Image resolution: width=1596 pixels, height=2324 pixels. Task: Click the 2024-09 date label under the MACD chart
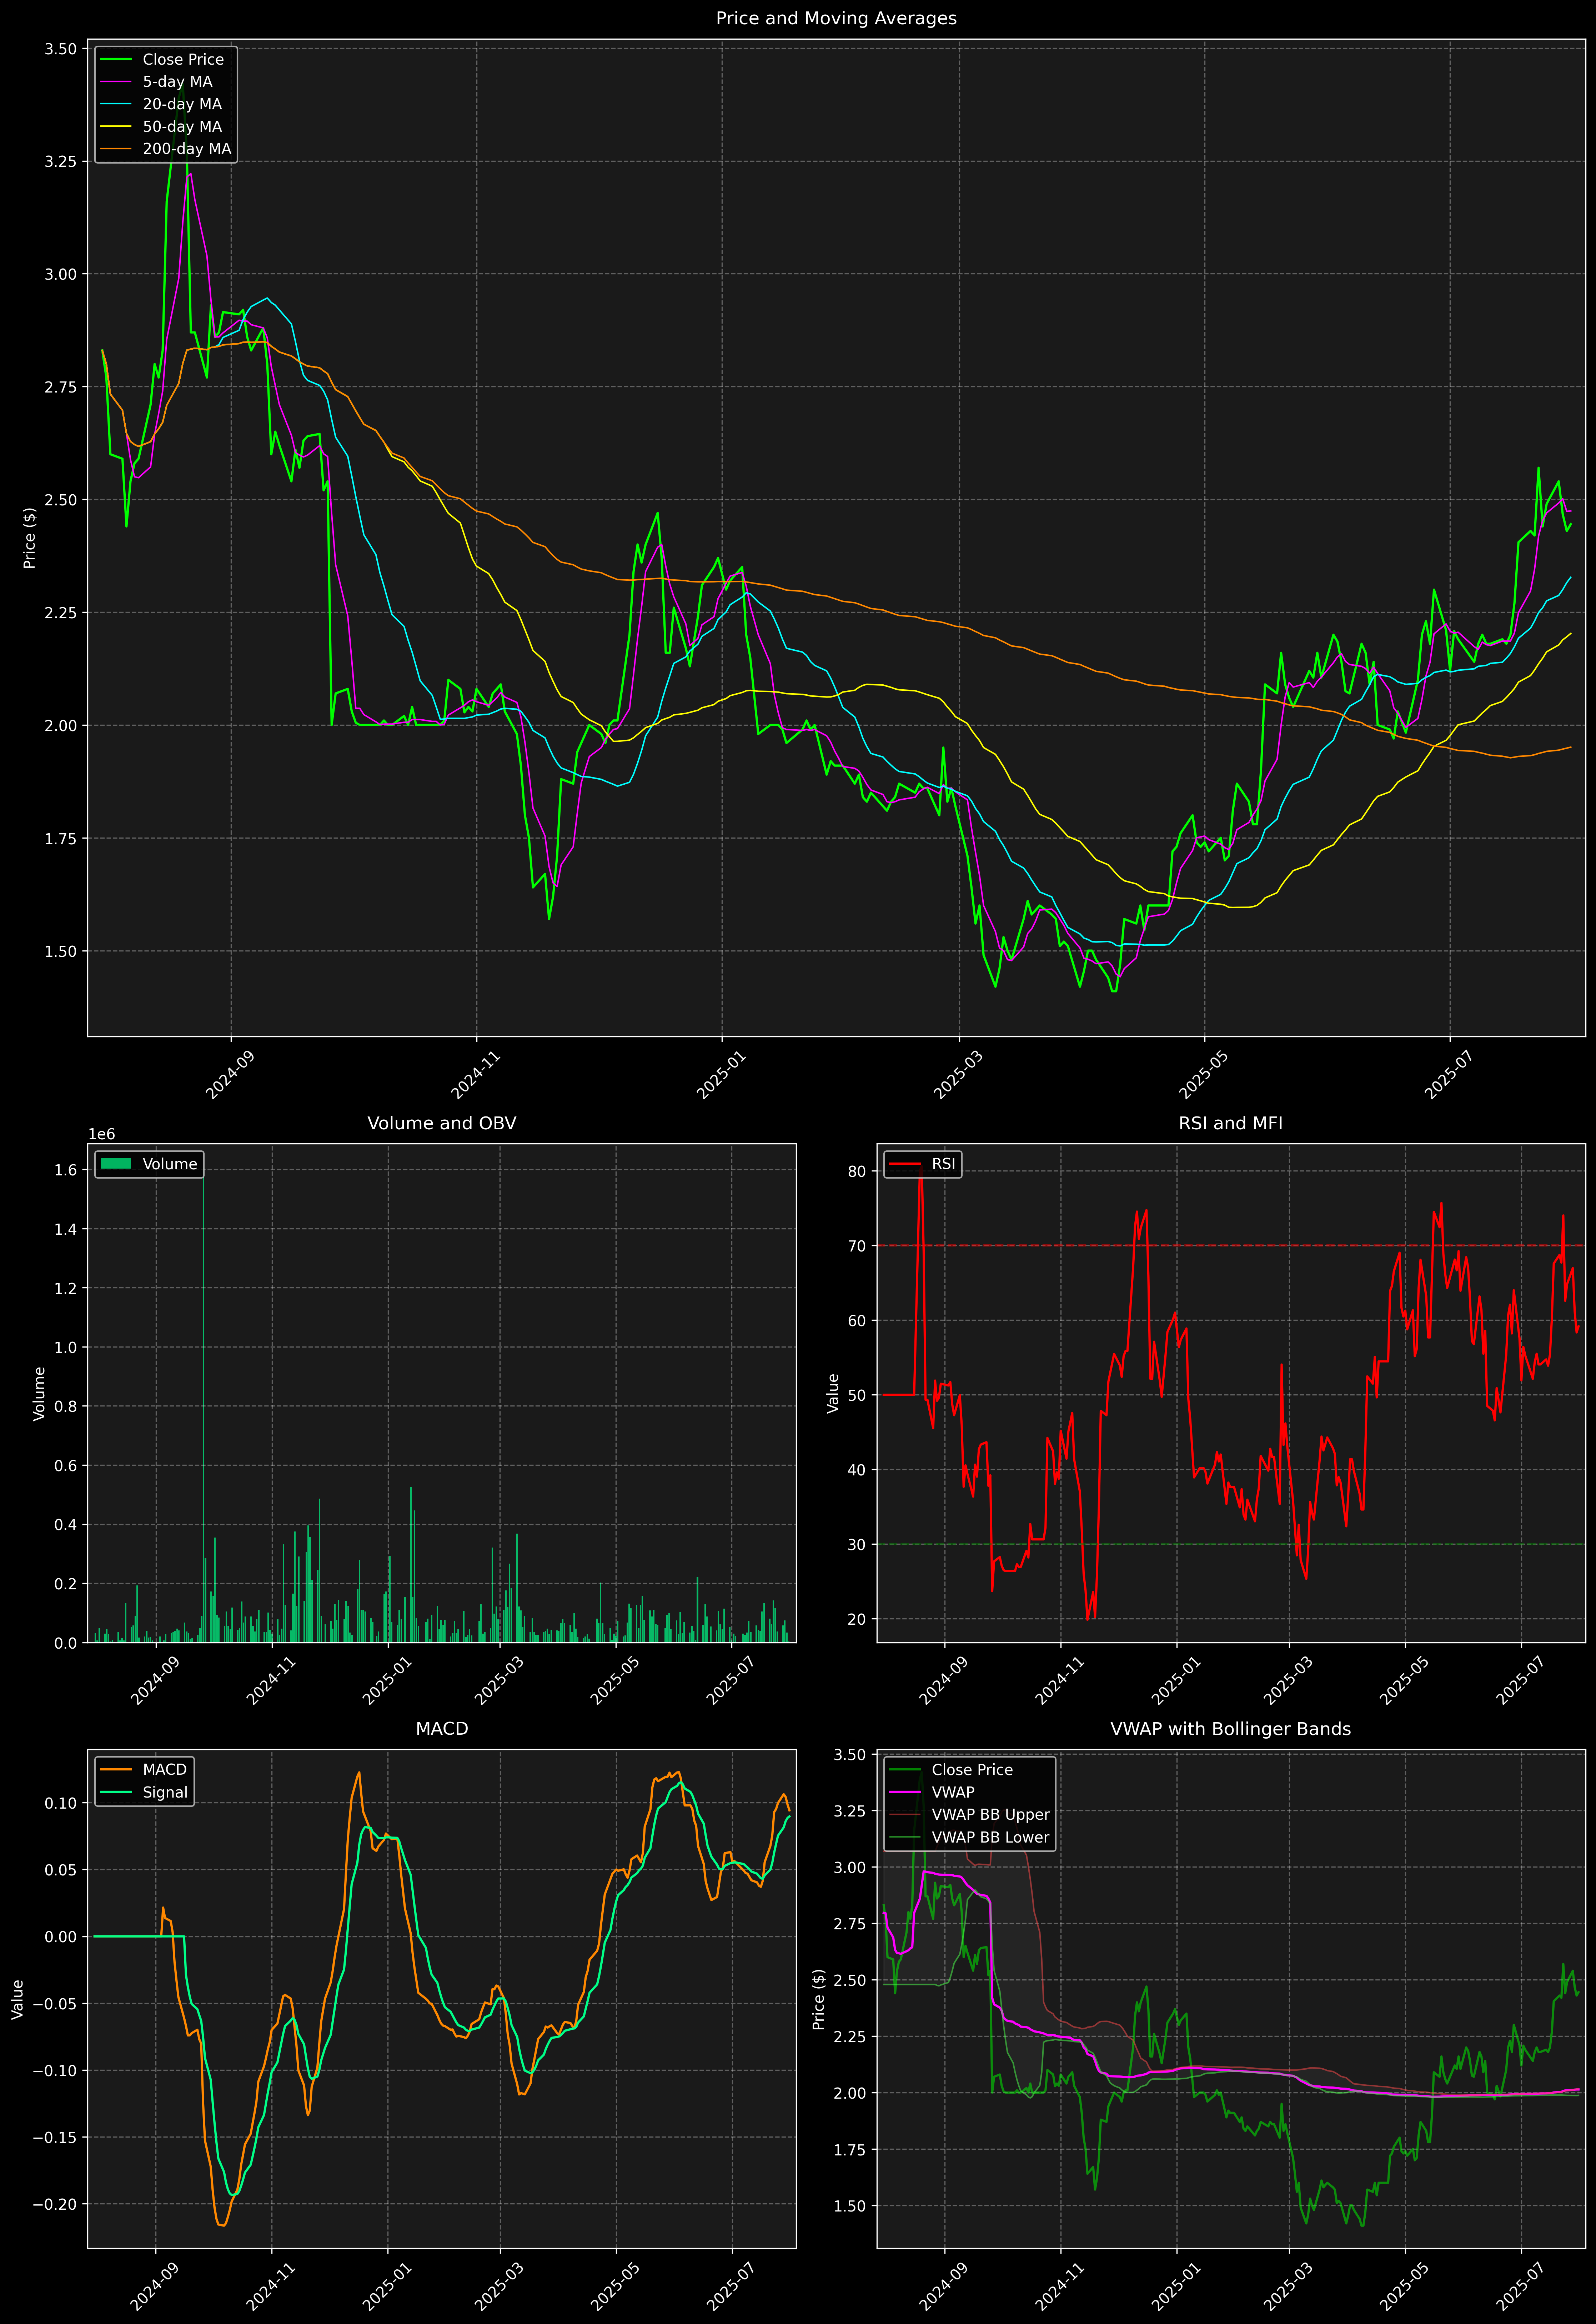click(155, 2287)
